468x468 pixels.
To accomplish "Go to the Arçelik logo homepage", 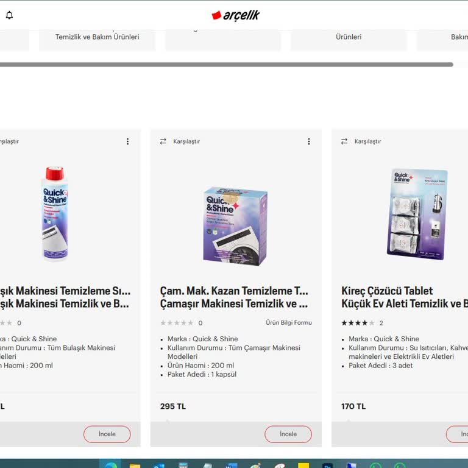I will pyautogui.click(x=235, y=15).
